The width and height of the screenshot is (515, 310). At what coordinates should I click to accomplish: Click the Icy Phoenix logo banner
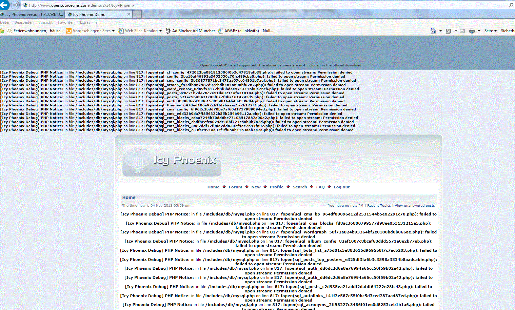(x=172, y=161)
